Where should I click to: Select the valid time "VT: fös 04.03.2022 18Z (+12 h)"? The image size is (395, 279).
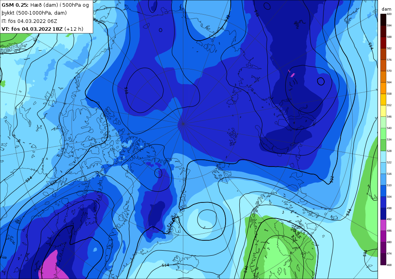click(x=42, y=29)
